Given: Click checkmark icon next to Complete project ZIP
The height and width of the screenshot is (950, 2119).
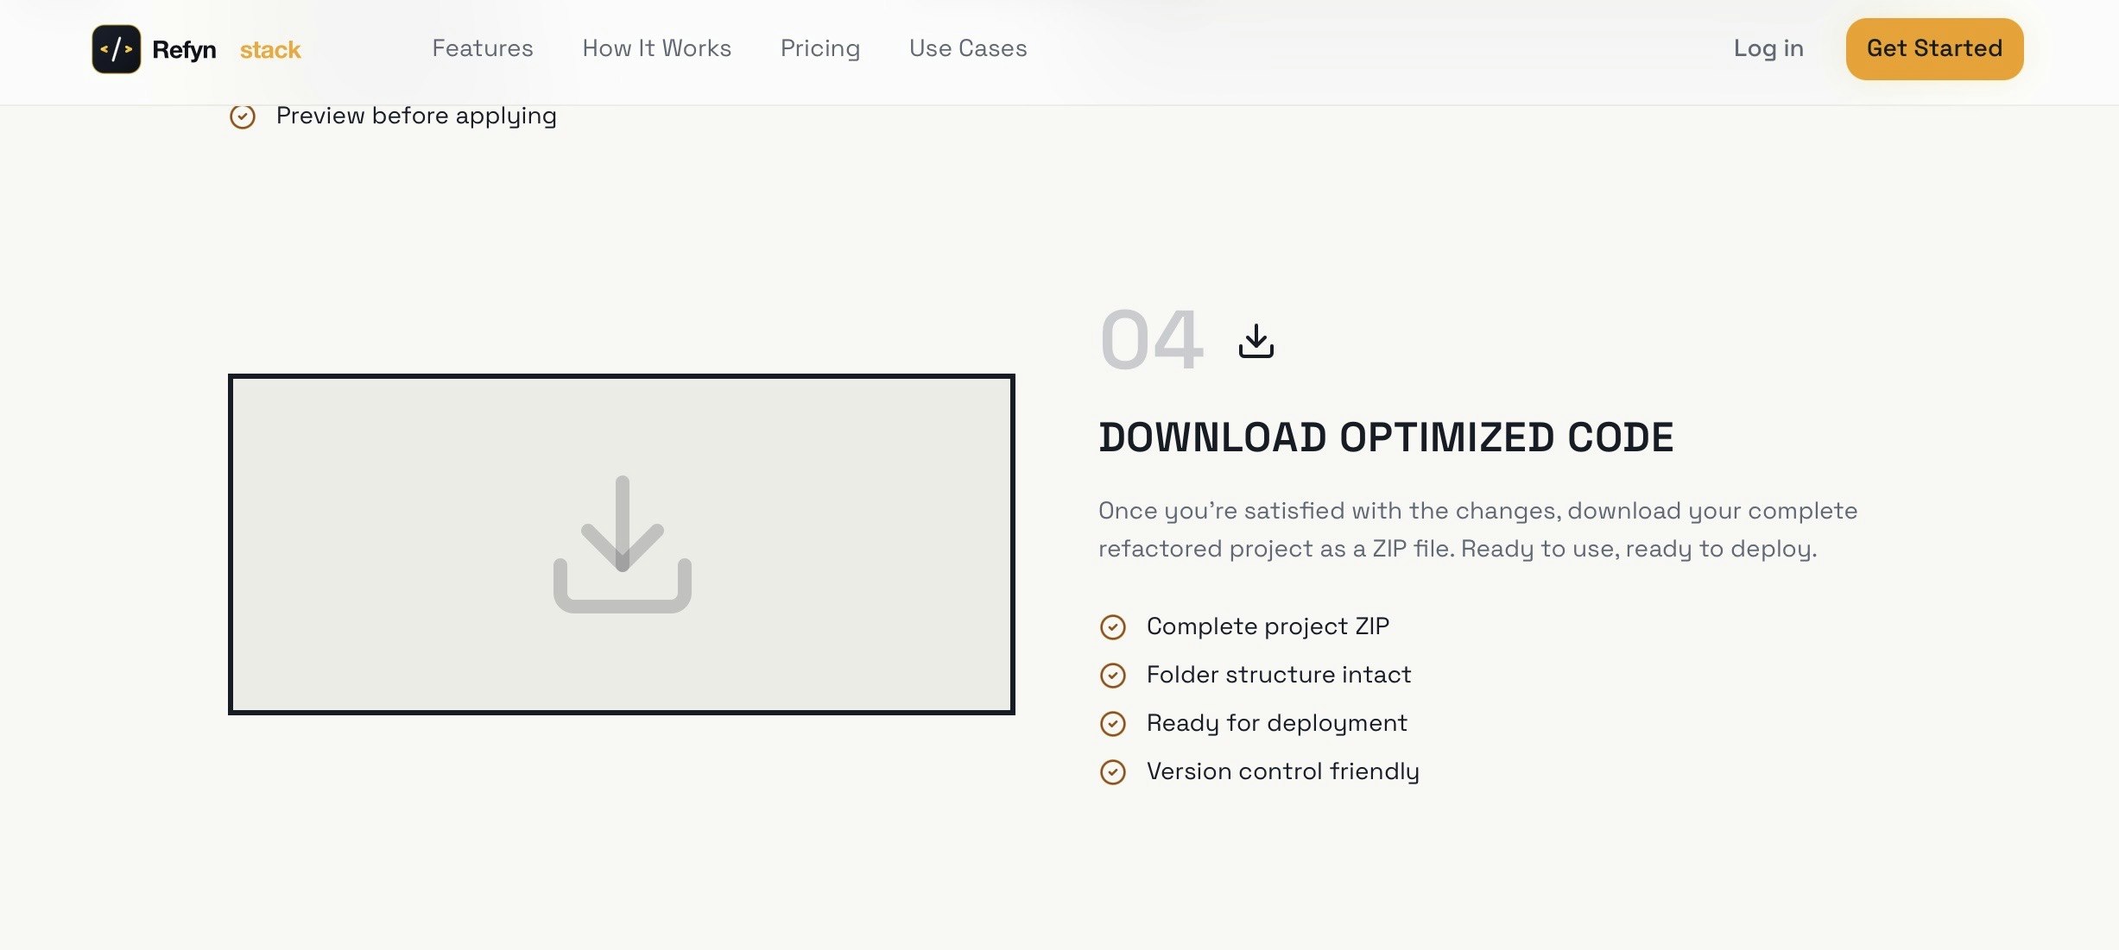Looking at the screenshot, I should coord(1112,627).
